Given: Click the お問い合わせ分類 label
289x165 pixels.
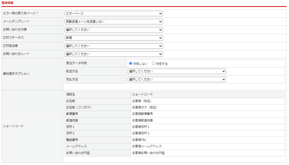Looking at the screenshot, I should click(x=15, y=30).
